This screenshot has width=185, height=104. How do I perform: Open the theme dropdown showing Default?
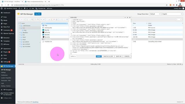pos(155,14)
